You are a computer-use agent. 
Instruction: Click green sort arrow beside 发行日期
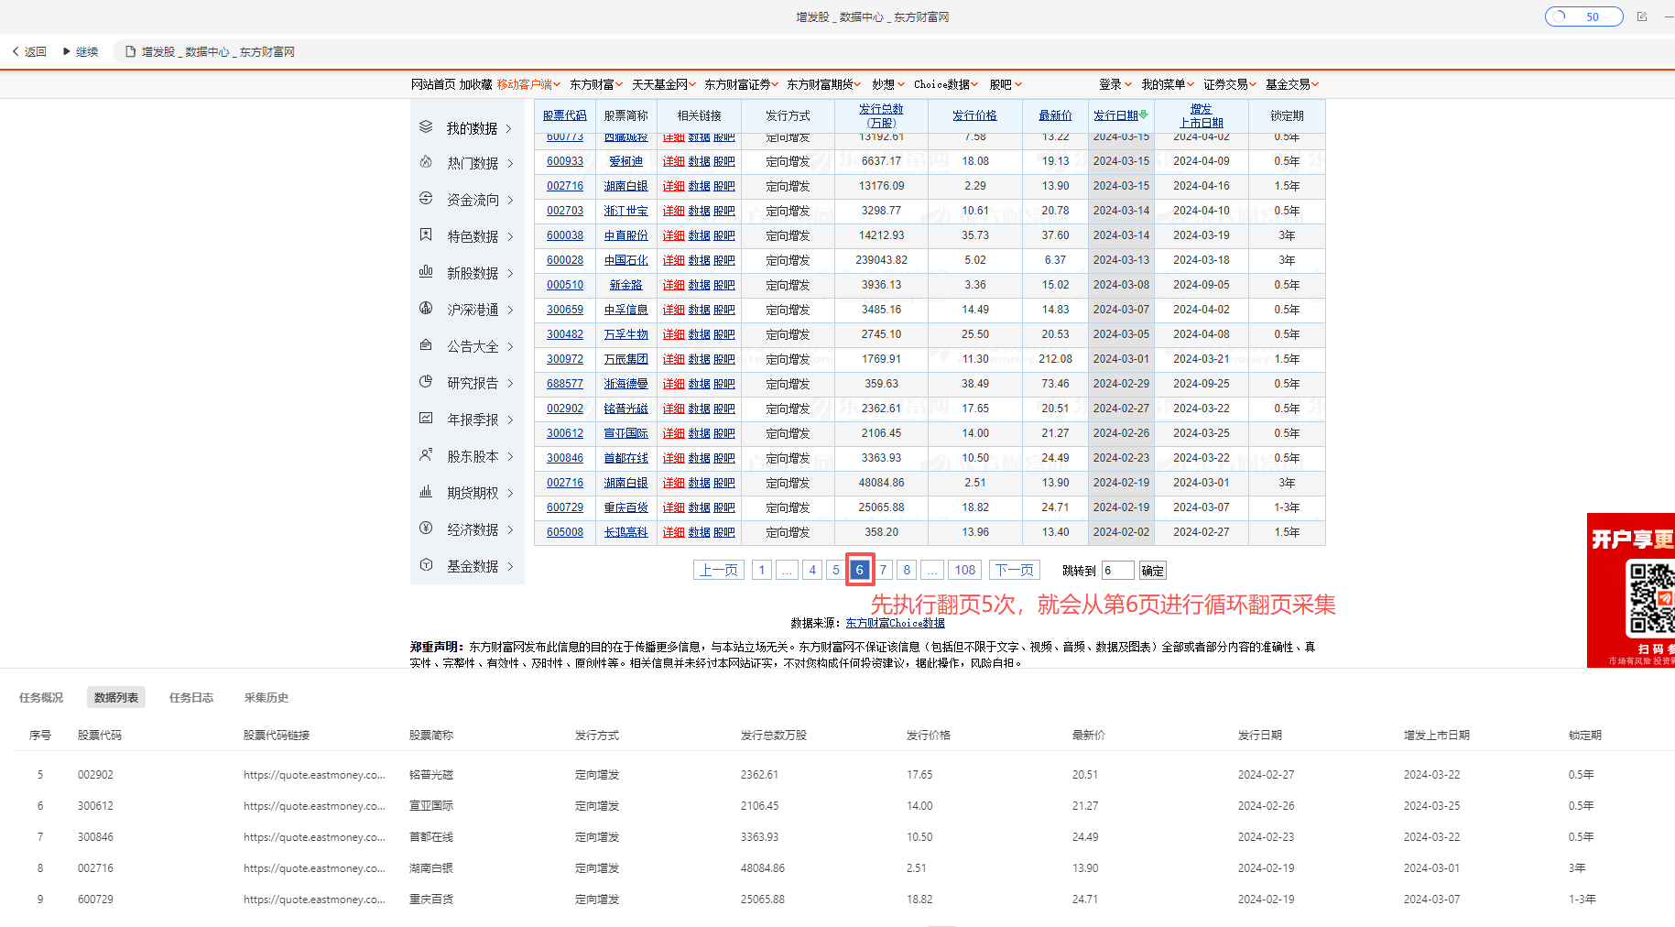[1144, 115]
